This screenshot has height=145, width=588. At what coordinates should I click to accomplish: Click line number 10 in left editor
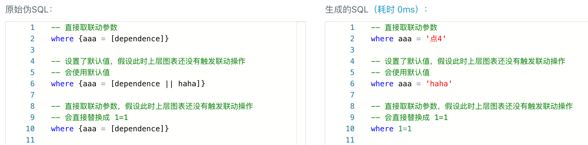[30, 129]
